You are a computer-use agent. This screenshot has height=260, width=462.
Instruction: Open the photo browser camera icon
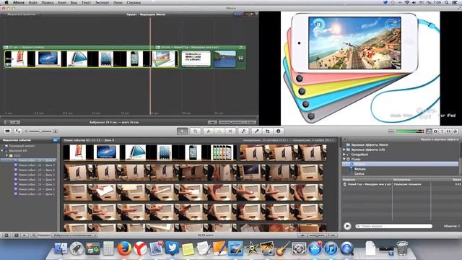coord(435,131)
